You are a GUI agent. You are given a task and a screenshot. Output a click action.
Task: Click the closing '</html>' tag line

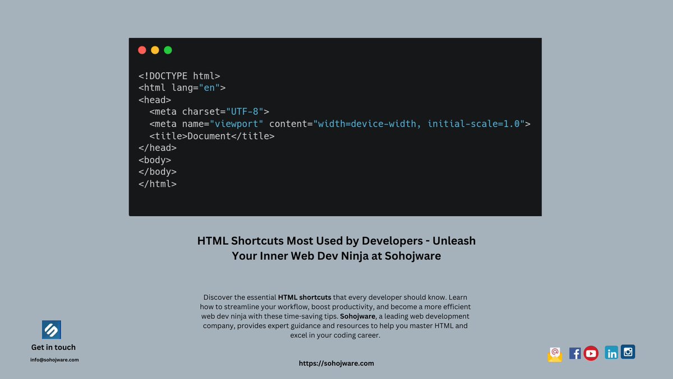(x=157, y=184)
